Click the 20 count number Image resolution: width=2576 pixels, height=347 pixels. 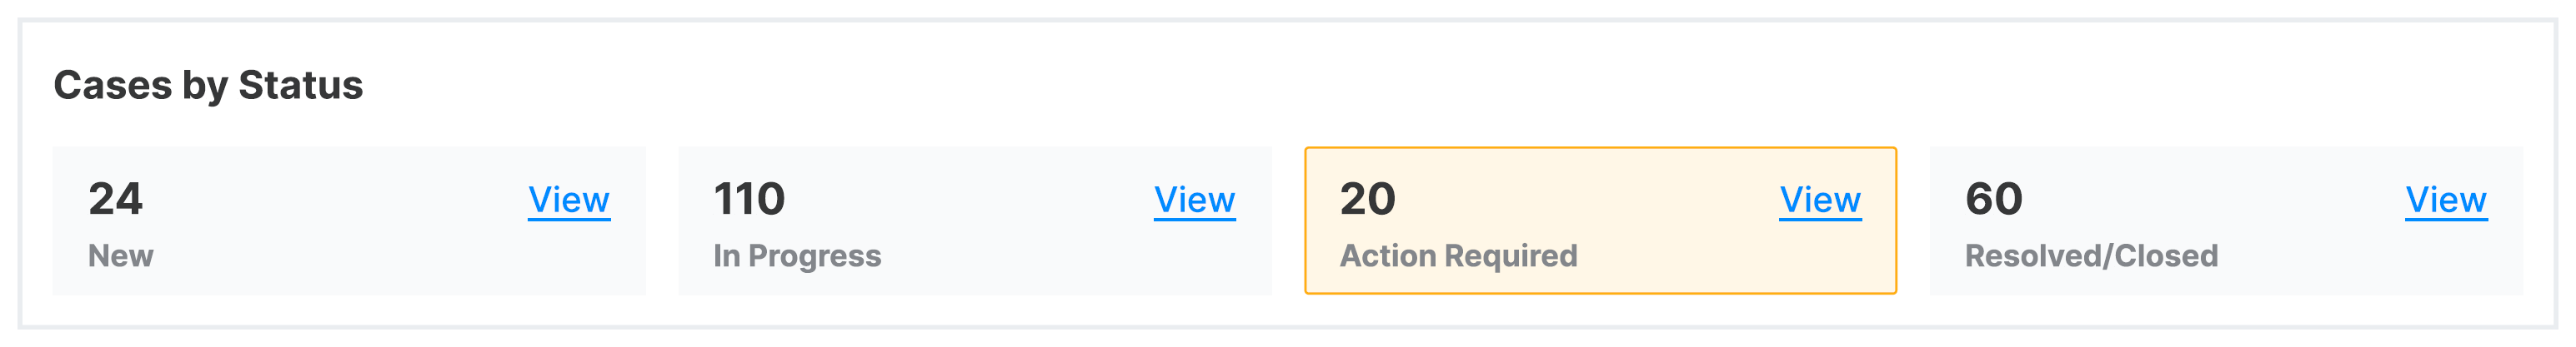tap(1367, 200)
